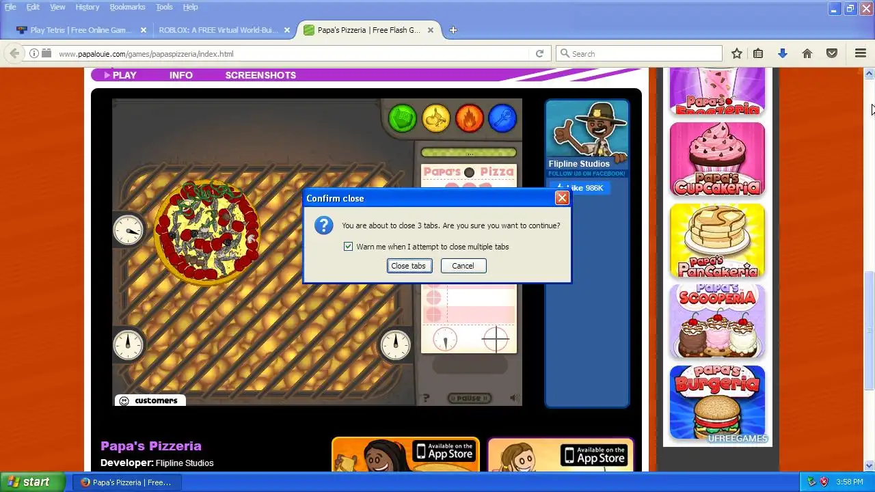Open the Firefox hamburger menu
This screenshot has width=875, height=492.
coord(861,53)
